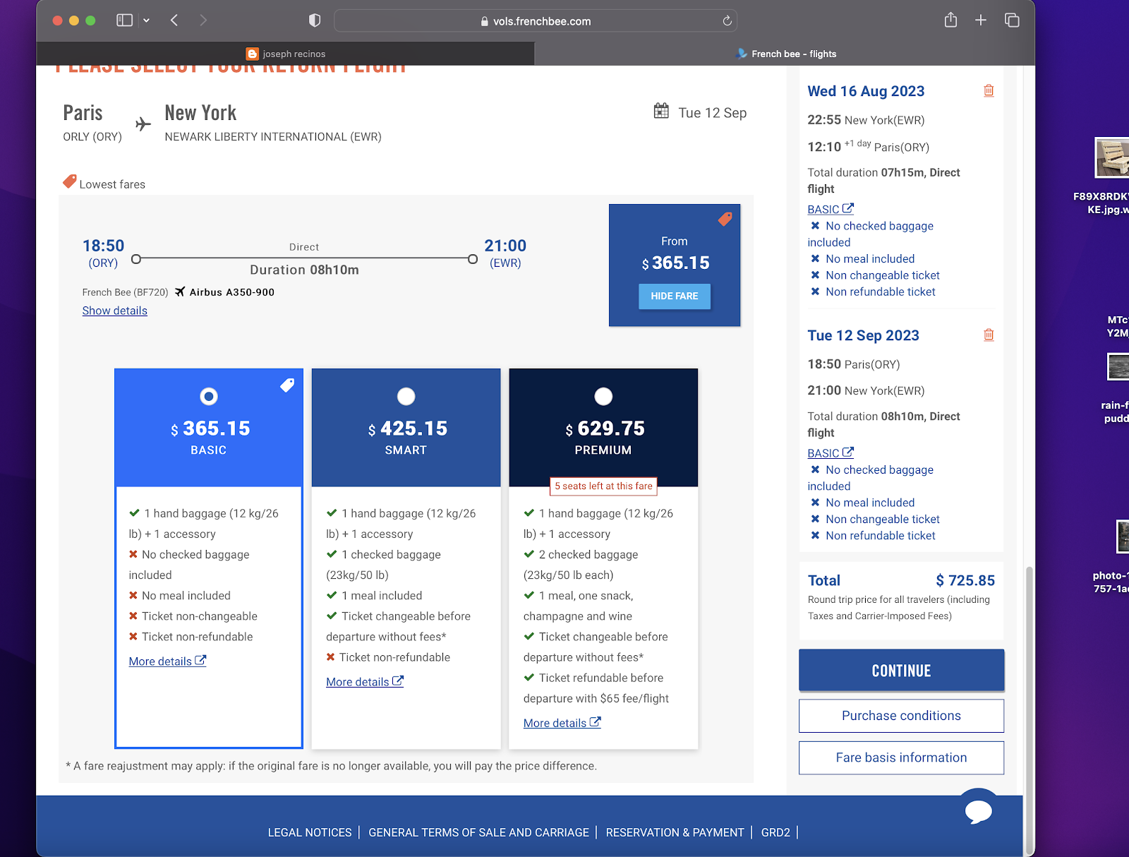
Task: Show details of flight BF720
Action: point(114,311)
